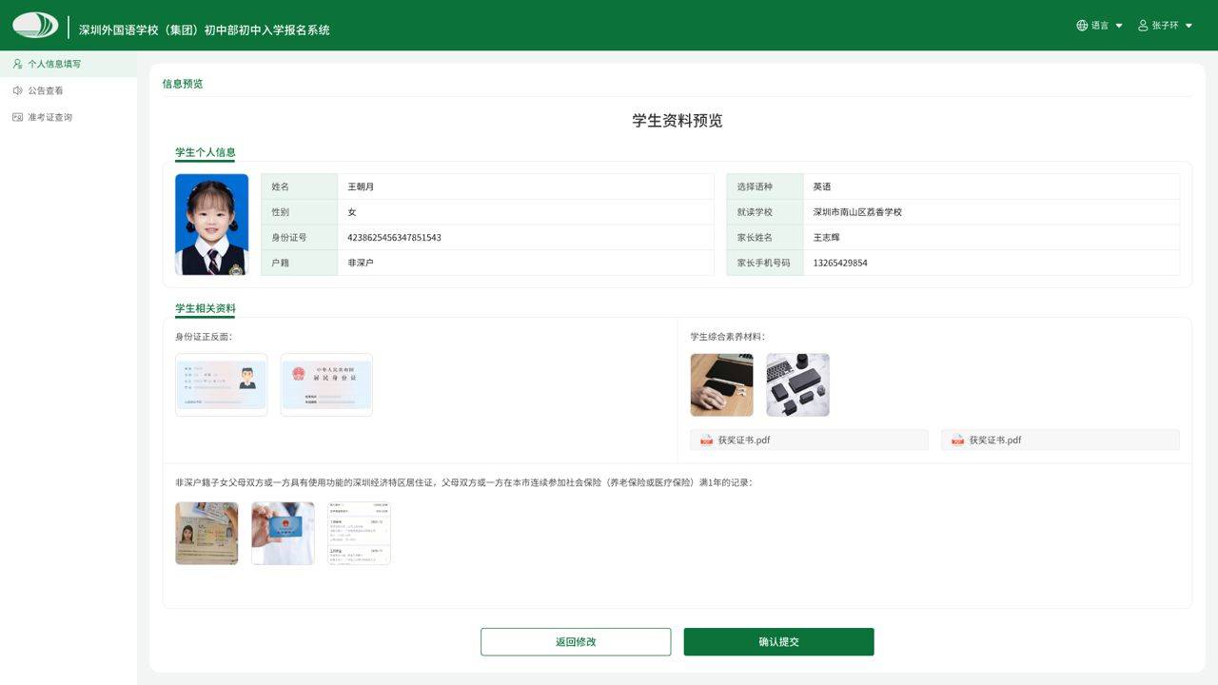Click the second 获奖证书.pdf file icon
Image resolution: width=1218 pixels, height=685 pixels.
958,440
